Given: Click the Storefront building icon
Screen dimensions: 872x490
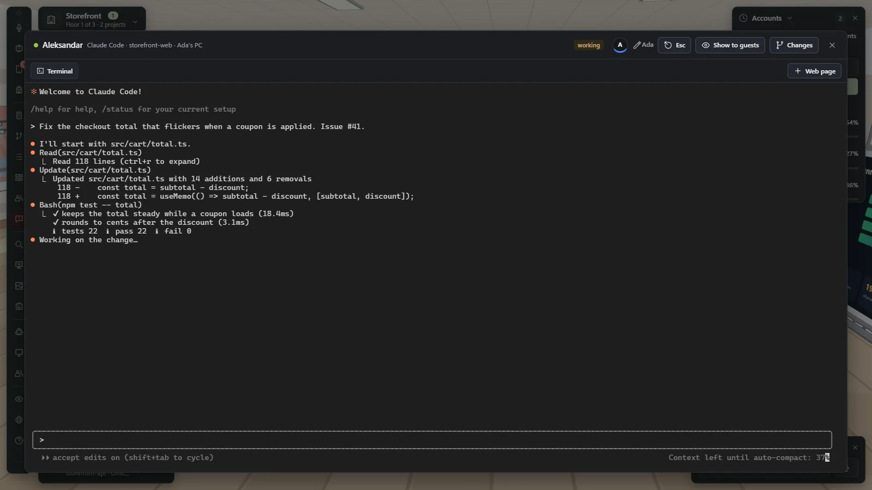Looking at the screenshot, I should pyautogui.click(x=51, y=20).
